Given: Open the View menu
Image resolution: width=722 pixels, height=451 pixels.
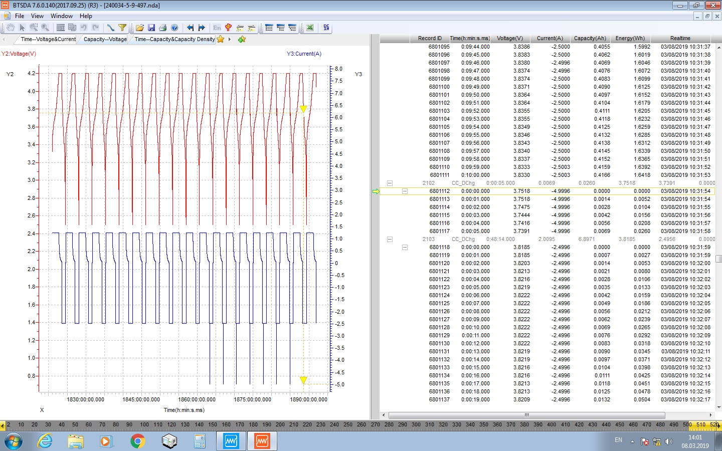Looking at the screenshot, I should coord(37,16).
